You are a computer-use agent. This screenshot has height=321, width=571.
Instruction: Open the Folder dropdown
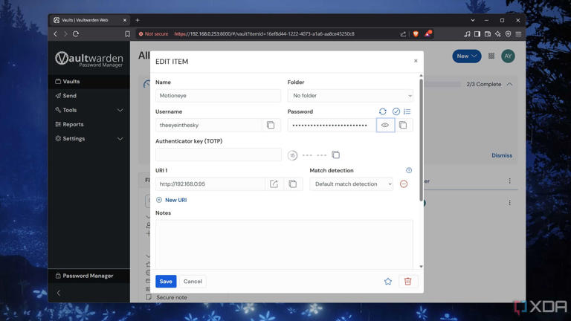pos(350,96)
